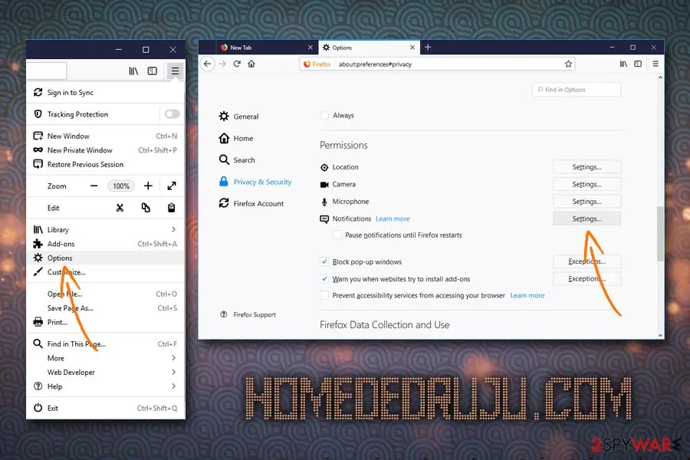Screen dimensions: 690x460
Task: Expand Web Developer submenu
Action: [106, 372]
